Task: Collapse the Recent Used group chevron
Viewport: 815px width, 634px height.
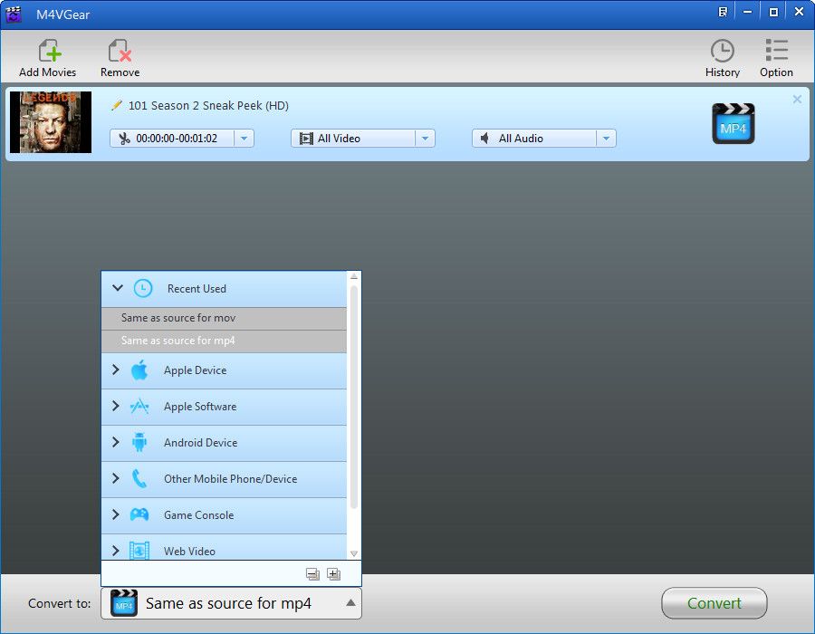Action: click(118, 287)
